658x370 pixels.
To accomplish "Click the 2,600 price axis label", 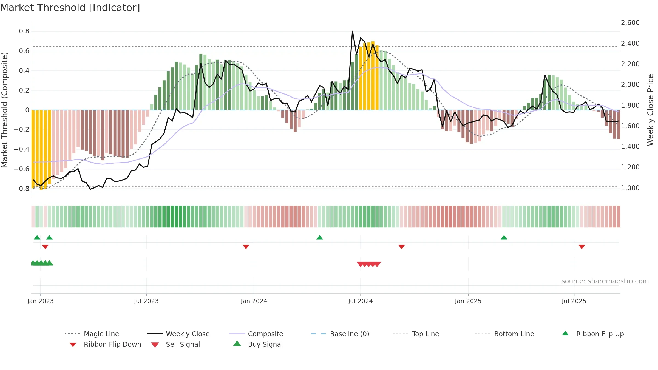I will (630, 23).
